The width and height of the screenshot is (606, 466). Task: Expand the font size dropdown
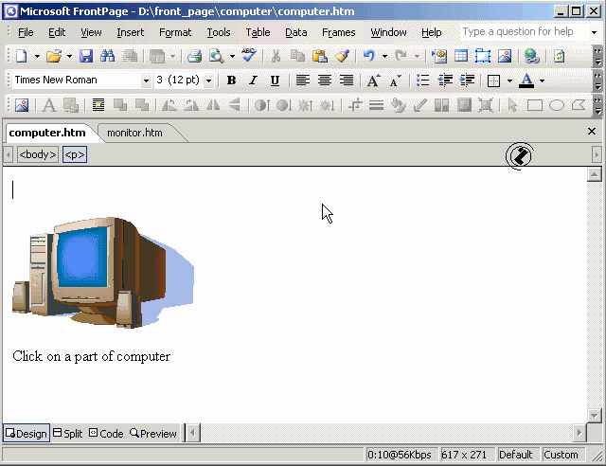click(208, 81)
